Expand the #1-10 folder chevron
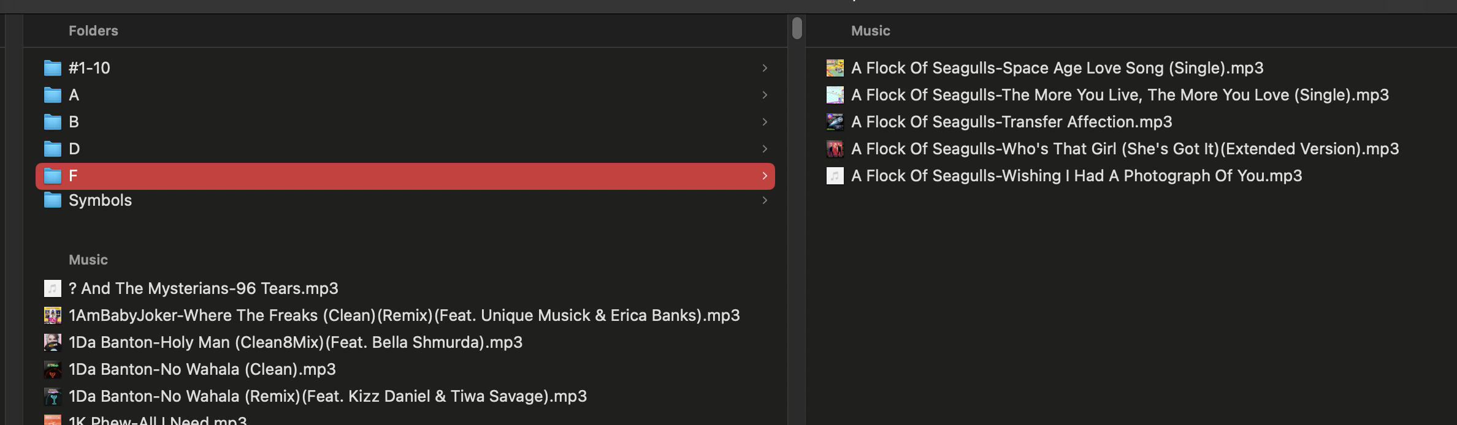Viewport: 1457px width, 425px height. [x=765, y=68]
